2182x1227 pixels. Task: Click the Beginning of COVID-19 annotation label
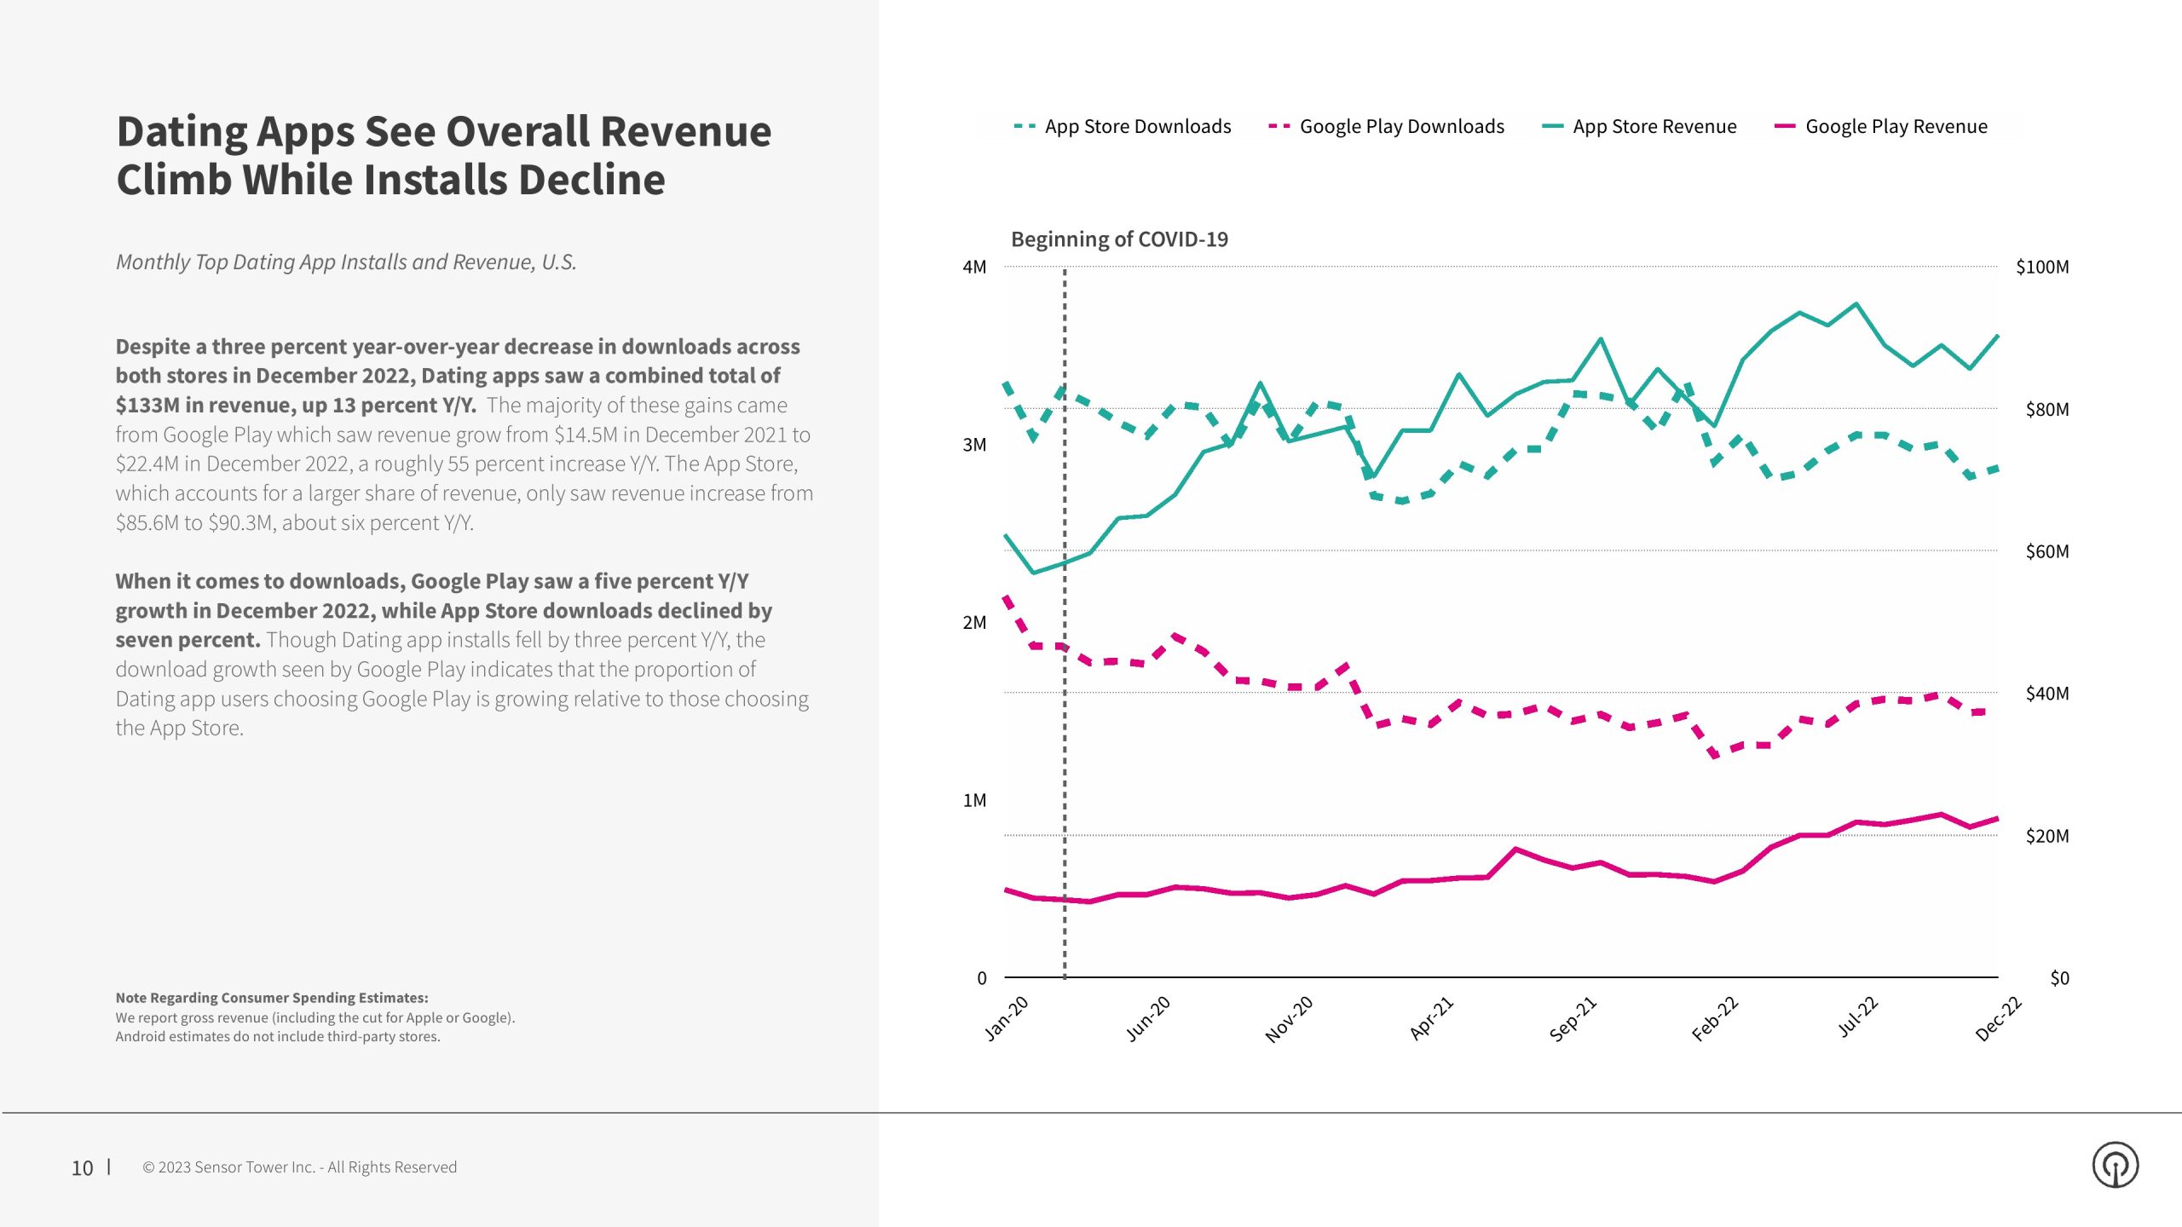tap(1118, 239)
